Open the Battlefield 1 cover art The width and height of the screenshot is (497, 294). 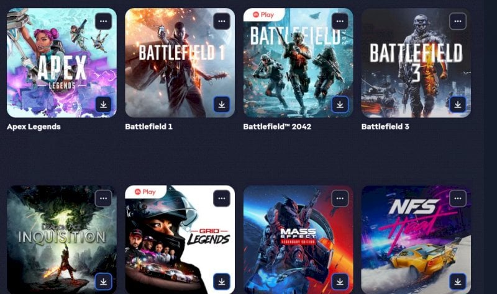pos(180,63)
